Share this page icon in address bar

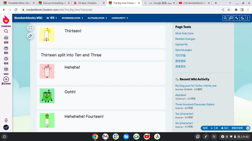(223, 10)
